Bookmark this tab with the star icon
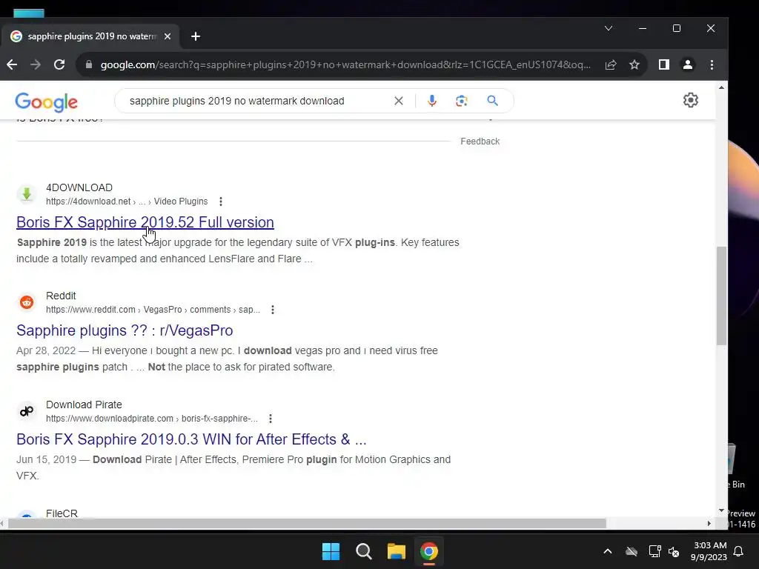The width and height of the screenshot is (759, 569). coord(634,64)
